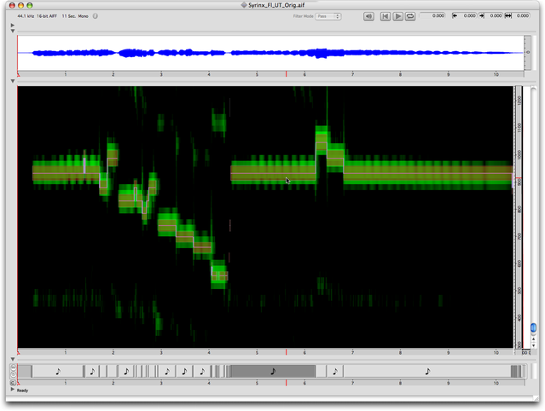The width and height of the screenshot is (545, 411).
Task: Click the selection end arrow icon
Action: pyautogui.click(x=482, y=15)
